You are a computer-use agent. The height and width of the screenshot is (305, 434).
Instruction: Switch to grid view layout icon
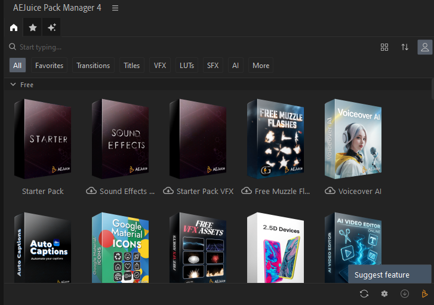(x=384, y=47)
